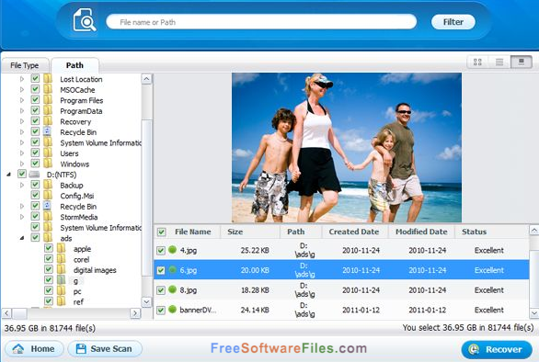
Task: Click green status dot of bannerDV file
Action: (x=173, y=310)
